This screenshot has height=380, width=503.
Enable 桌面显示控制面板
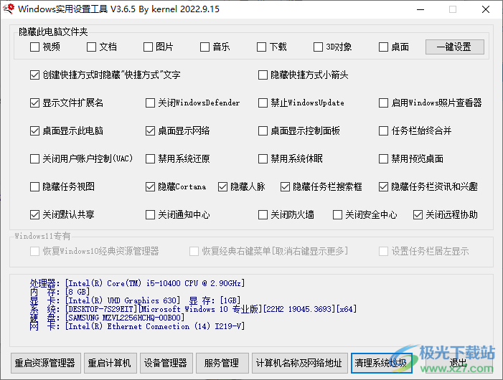(x=263, y=130)
